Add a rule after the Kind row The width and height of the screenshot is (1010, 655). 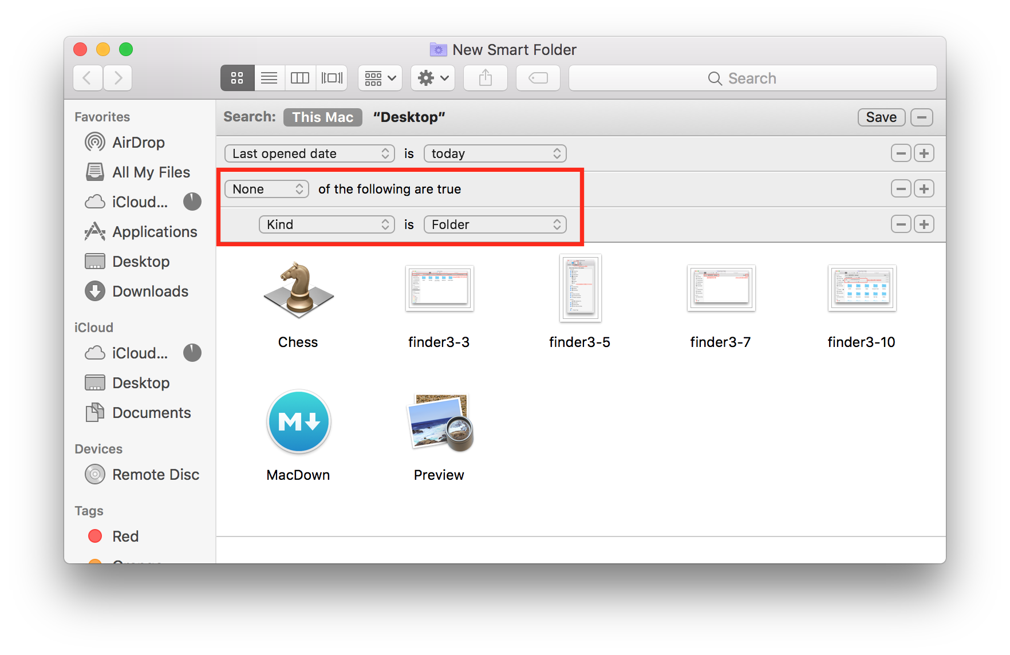pos(924,224)
